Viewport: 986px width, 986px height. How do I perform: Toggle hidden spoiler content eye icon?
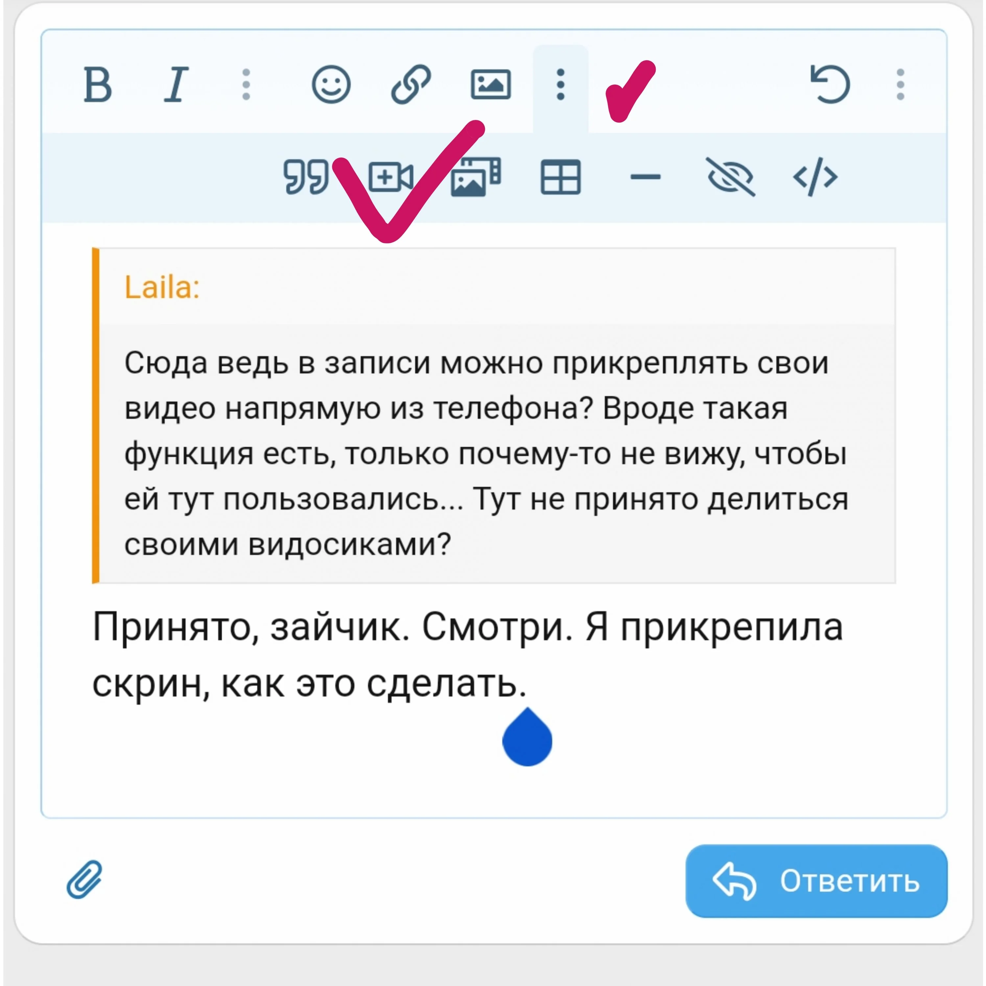point(730,177)
